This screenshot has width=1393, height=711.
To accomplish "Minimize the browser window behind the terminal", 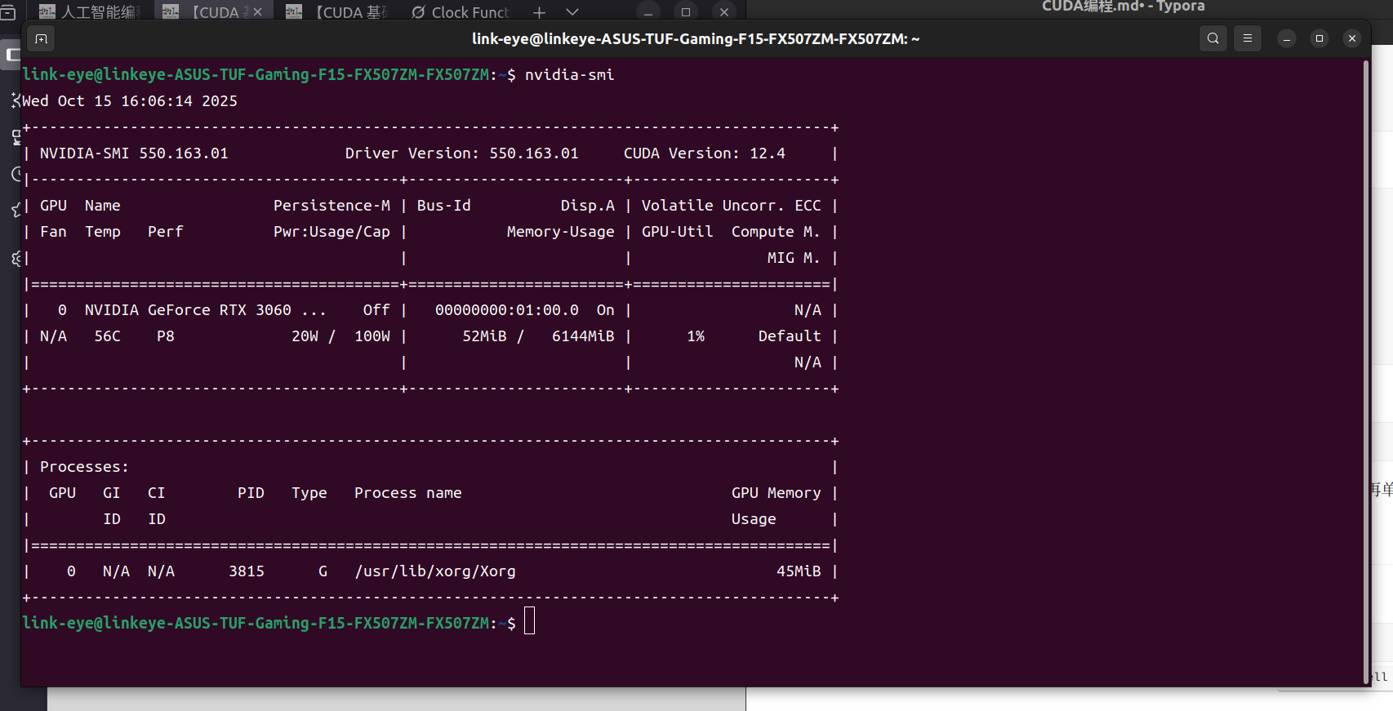I will tap(648, 12).
